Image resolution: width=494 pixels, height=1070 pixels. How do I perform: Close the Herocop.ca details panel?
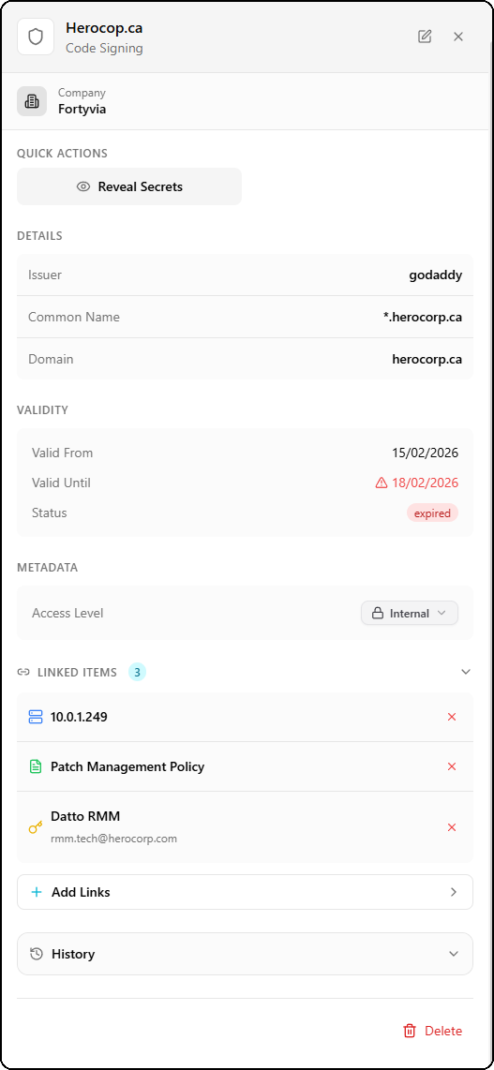tap(458, 37)
